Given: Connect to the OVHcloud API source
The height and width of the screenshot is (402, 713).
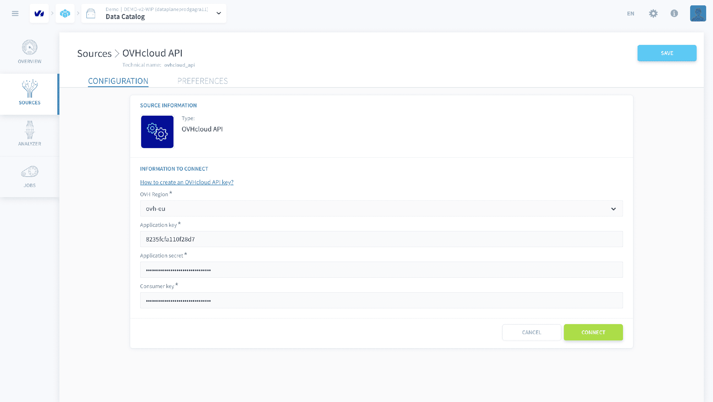Looking at the screenshot, I should coord(593,332).
